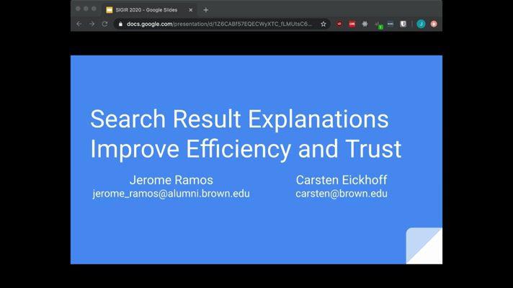Click the shield extension icon
513x288 pixels.
pyautogui.click(x=403, y=24)
